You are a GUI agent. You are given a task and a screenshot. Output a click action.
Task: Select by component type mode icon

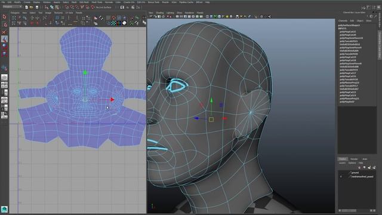tap(57, 7)
